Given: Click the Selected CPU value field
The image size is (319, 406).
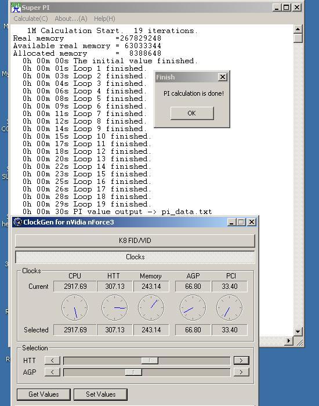Looking at the screenshot, I should click(75, 330).
